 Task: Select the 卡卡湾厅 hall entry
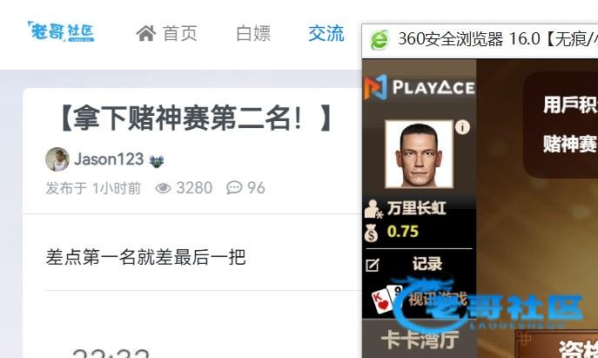click(x=420, y=340)
